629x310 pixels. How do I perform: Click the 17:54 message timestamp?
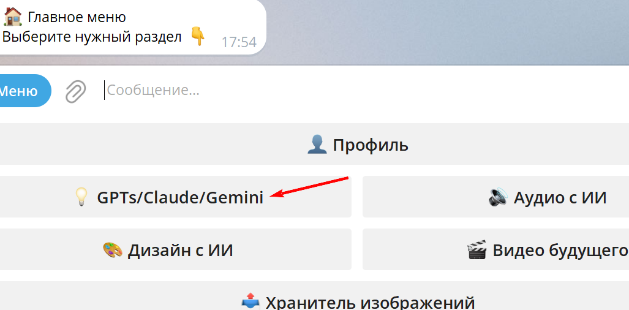(x=239, y=42)
